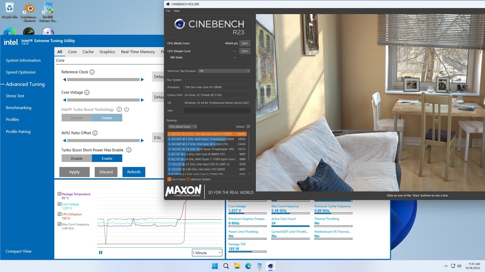Open Microsoft Edge from the taskbar
Viewport: 485px width, 272px height.
coord(248,266)
